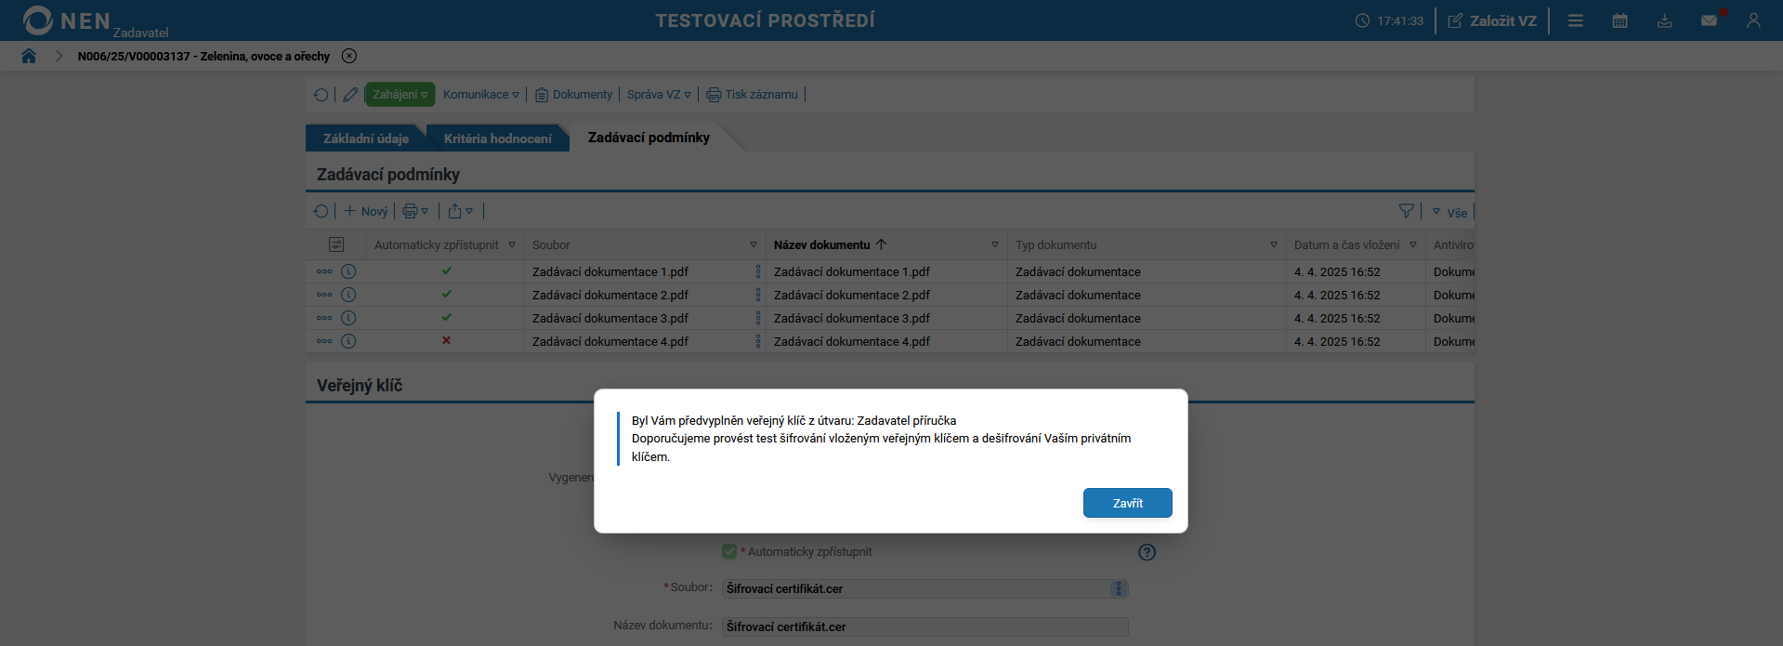Open the Dokumenty toolbar item
This screenshot has width=1783, height=646.
573,95
